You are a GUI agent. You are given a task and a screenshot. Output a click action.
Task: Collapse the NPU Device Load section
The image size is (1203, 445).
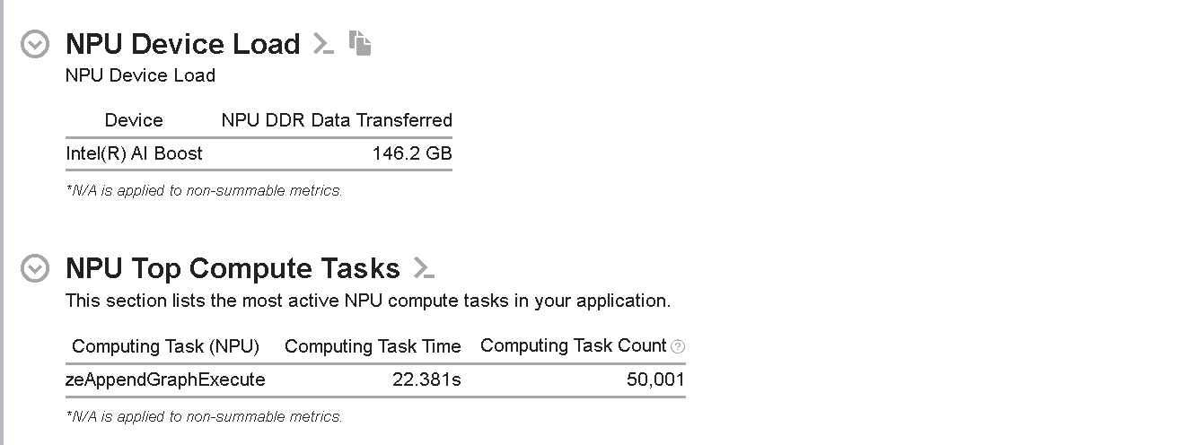click(x=35, y=45)
